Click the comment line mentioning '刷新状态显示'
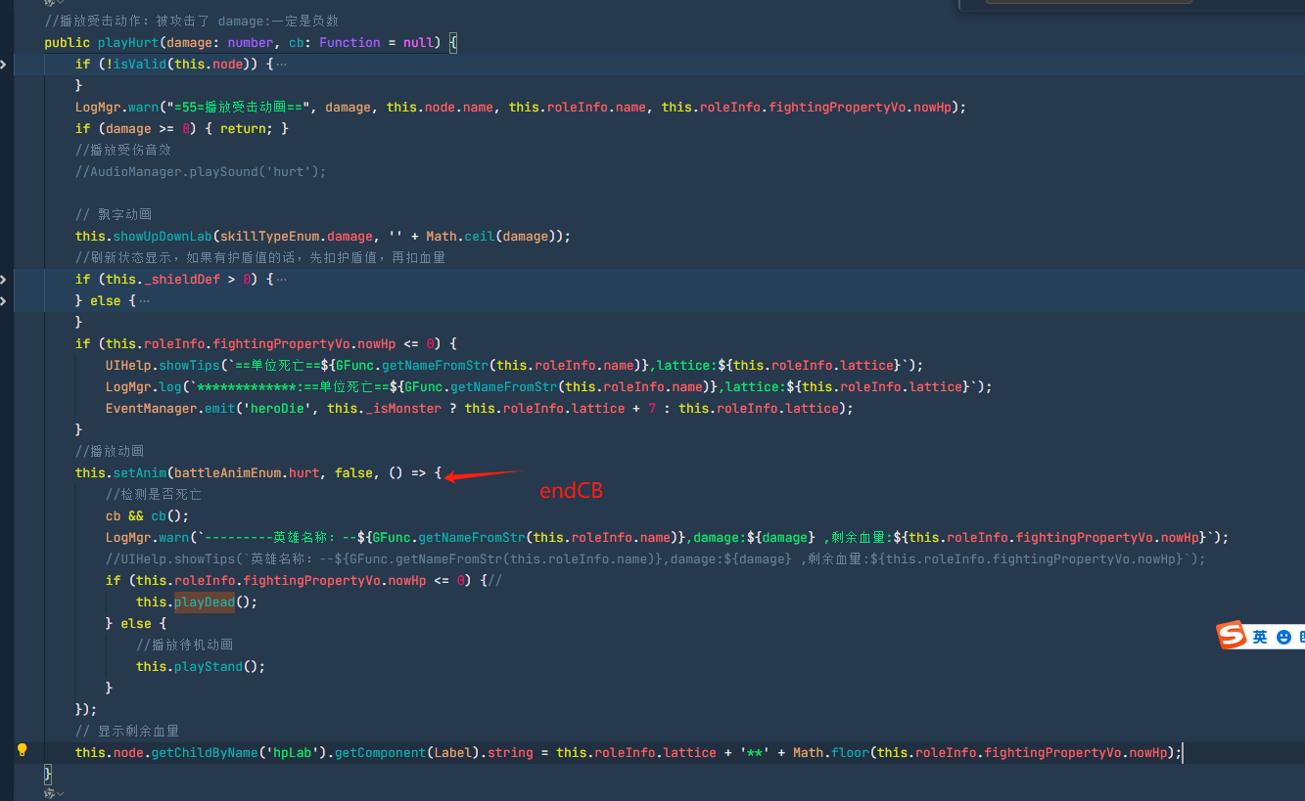Image resolution: width=1305 pixels, height=801 pixels. 260,258
